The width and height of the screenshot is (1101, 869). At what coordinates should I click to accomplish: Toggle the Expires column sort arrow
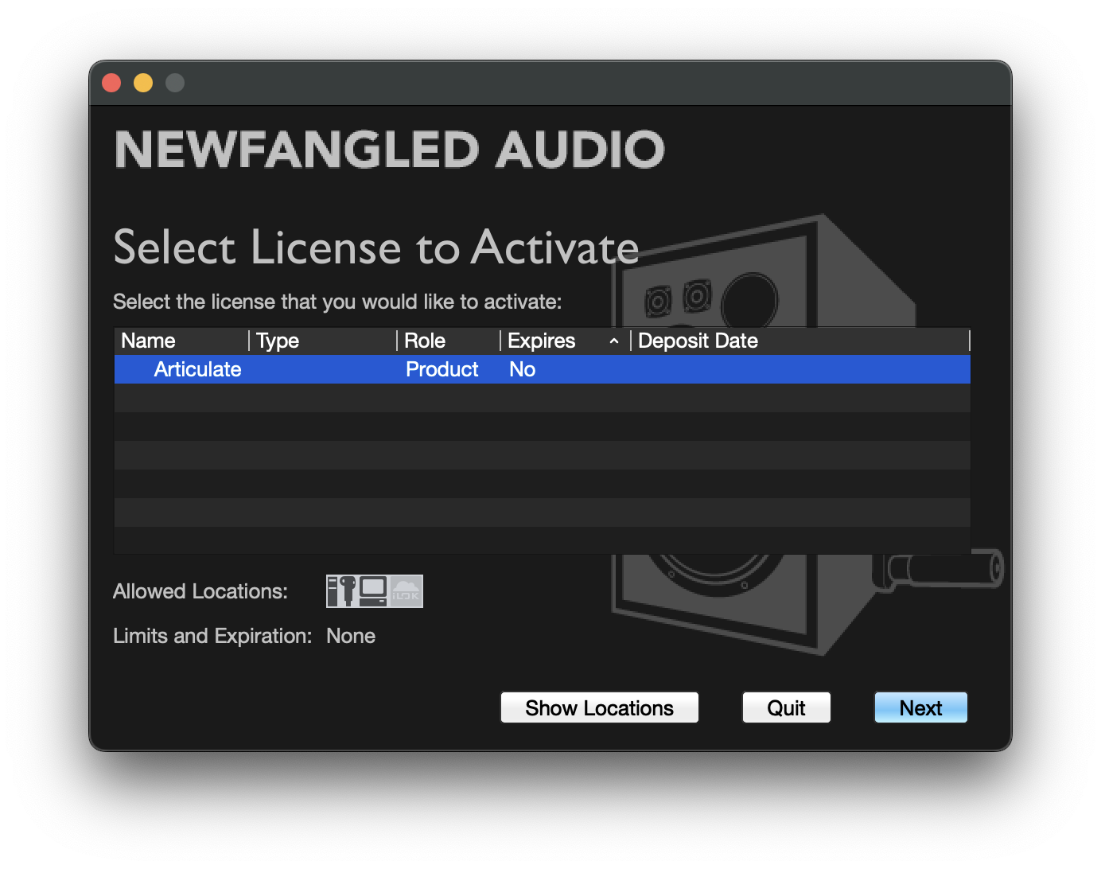pos(613,341)
